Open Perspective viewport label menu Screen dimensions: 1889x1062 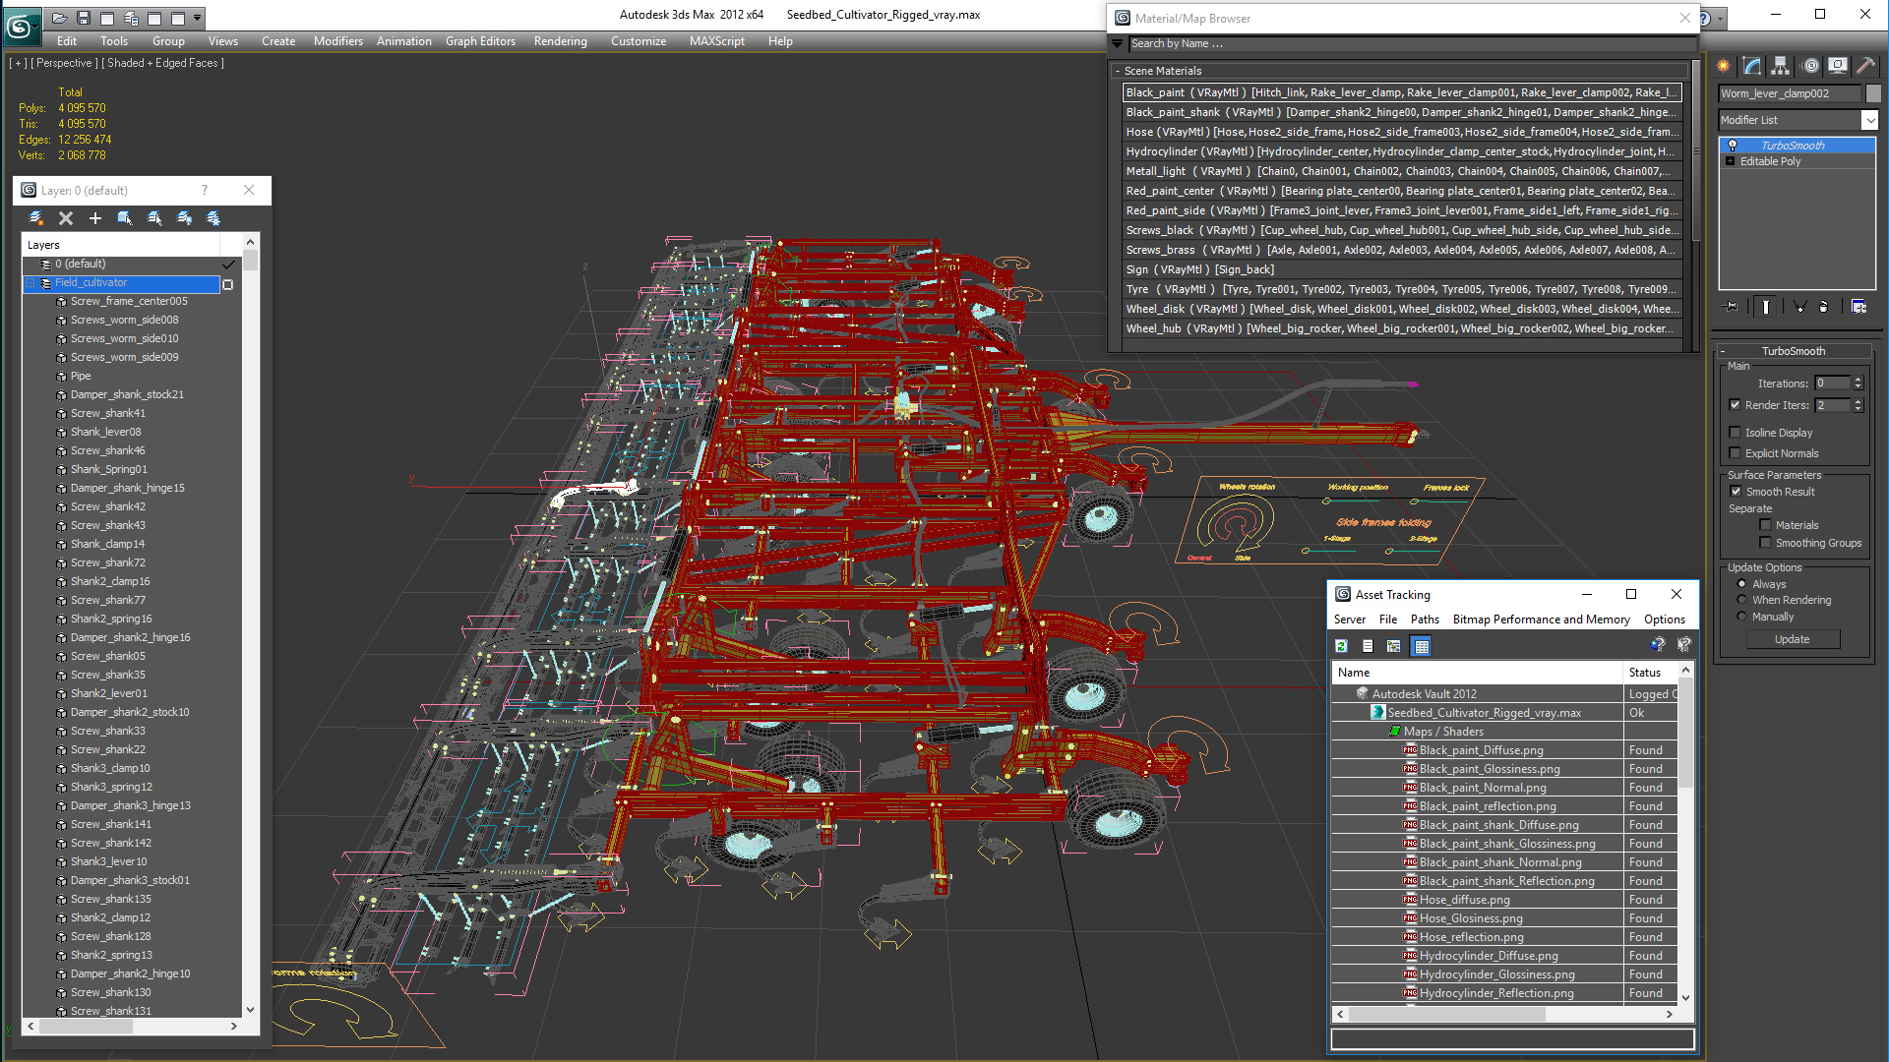pyautogui.click(x=64, y=63)
